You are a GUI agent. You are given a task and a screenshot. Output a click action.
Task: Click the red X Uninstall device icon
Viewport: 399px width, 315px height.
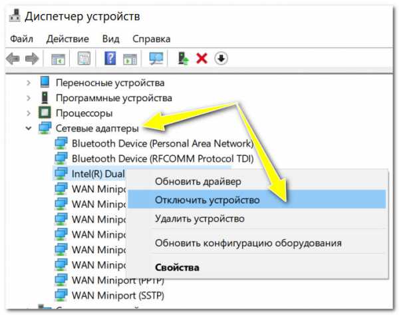202,59
